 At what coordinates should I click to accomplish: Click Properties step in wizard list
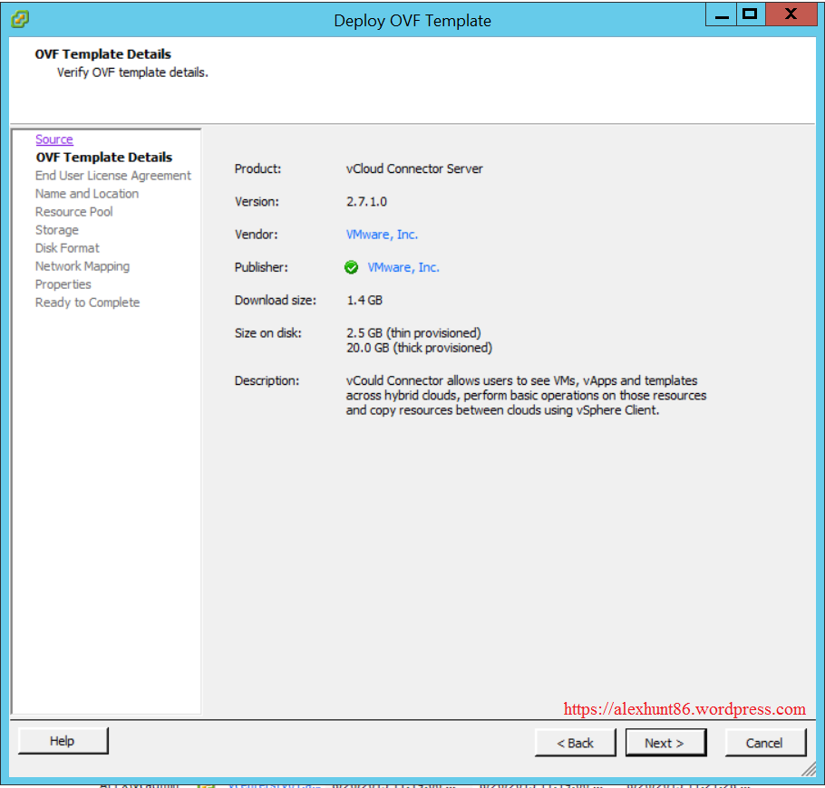[63, 284]
